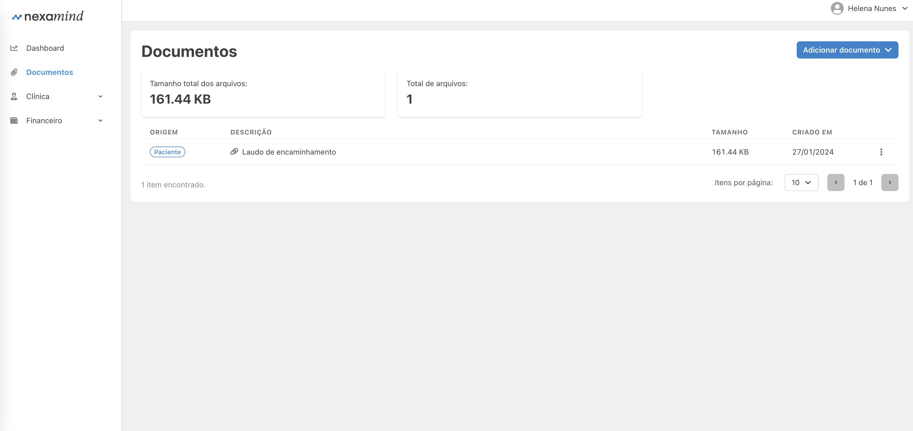913x431 pixels.
Task: Open the Financeiro menu item
Action: tap(44, 120)
